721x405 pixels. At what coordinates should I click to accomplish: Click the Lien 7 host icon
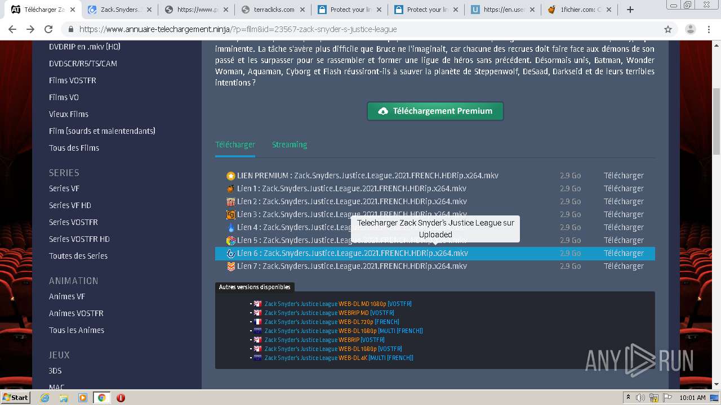tap(231, 267)
